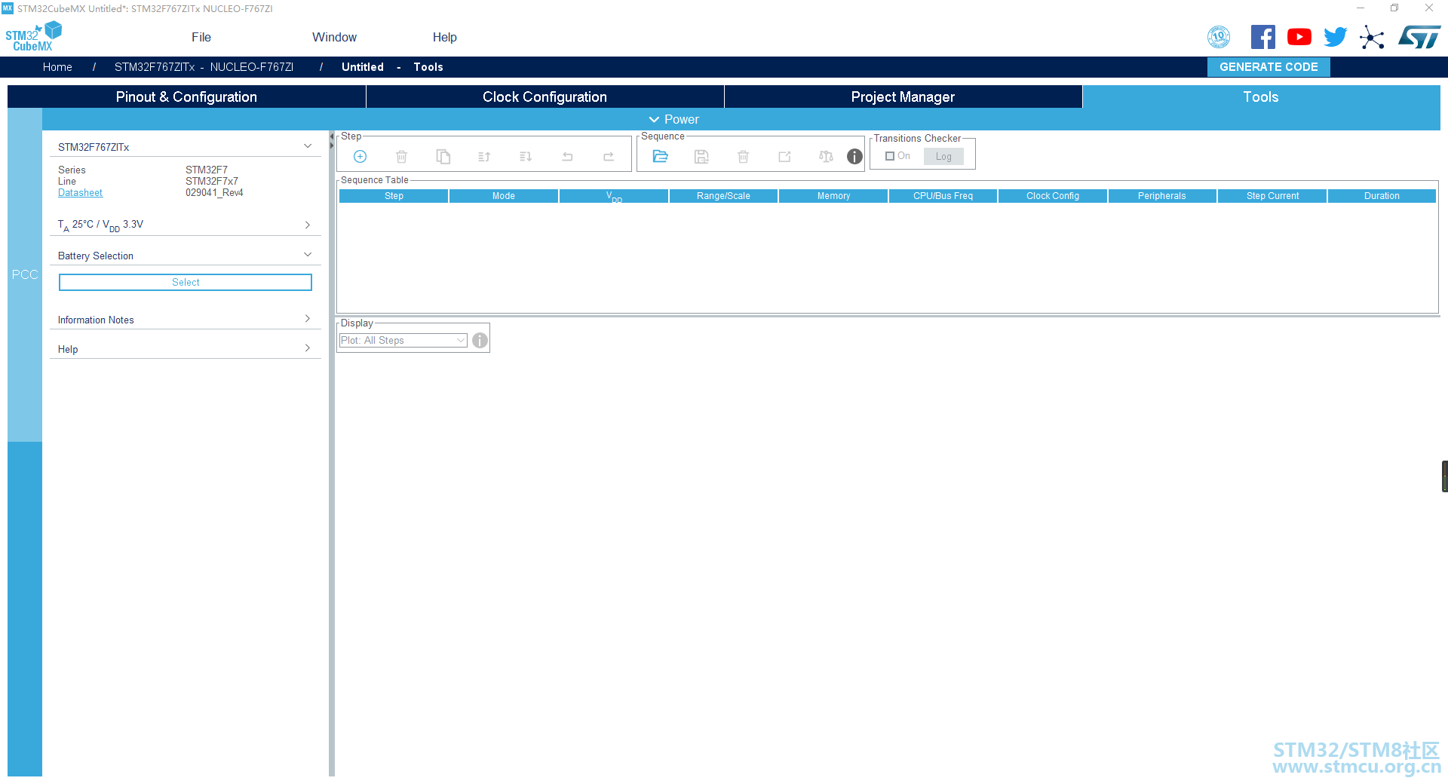The width and height of the screenshot is (1448, 784).
Task: Click the Display plot info icon
Action: pyautogui.click(x=480, y=341)
